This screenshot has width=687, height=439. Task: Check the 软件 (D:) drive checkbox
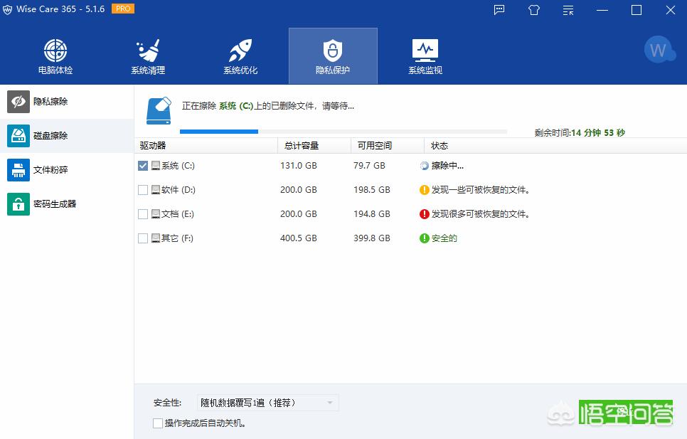pyautogui.click(x=143, y=190)
